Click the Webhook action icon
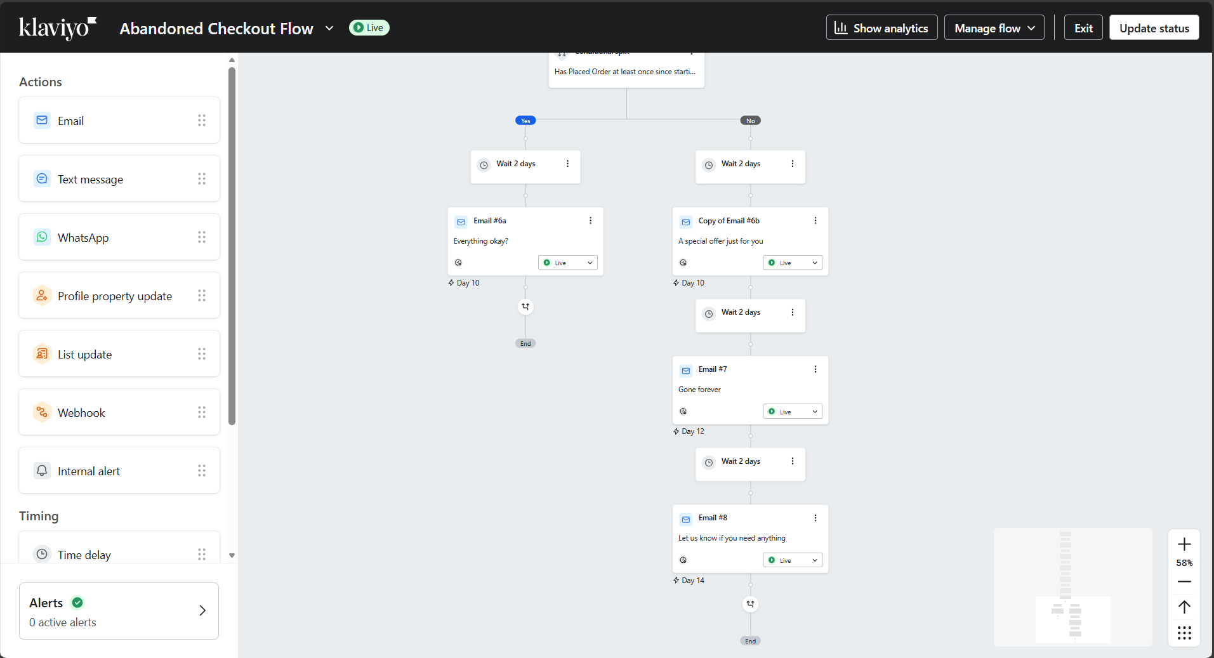1214x658 pixels. (41, 412)
